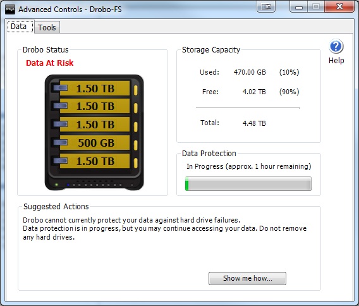The image size is (359, 306).
Task: Click the (10%) used percentage
Action: click(289, 72)
